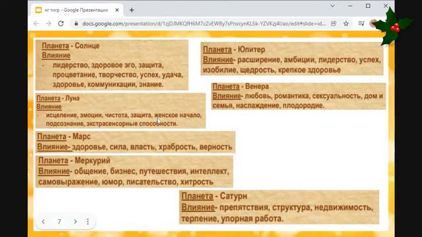The height and width of the screenshot is (237, 422).
Task: Click 'Планета - Марс' heading
Action: point(64,136)
